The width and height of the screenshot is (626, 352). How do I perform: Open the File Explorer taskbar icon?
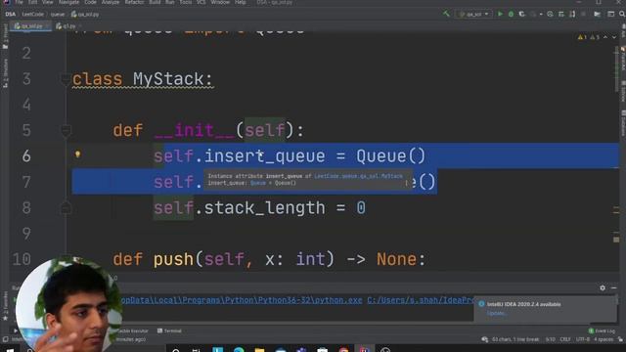pos(259,349)
